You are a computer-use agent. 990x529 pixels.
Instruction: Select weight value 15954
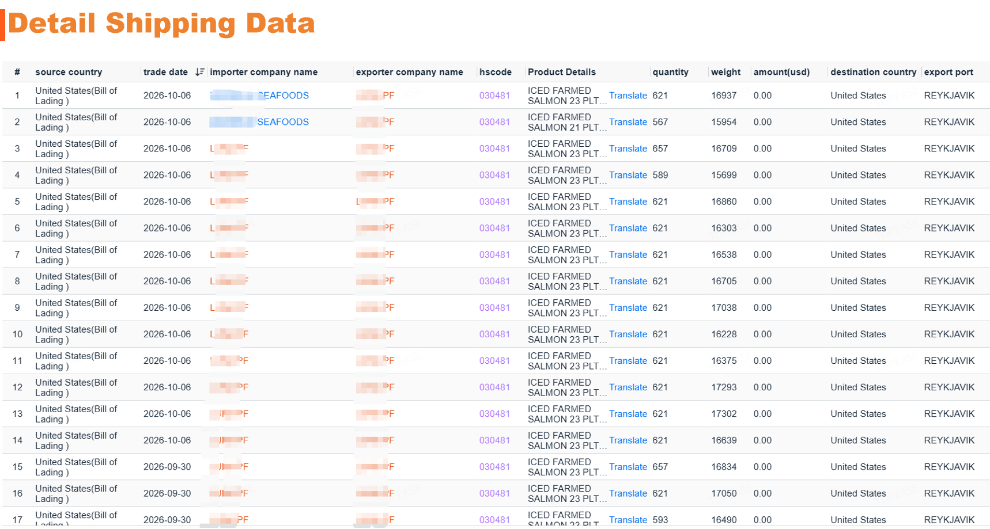pos(724,122)
